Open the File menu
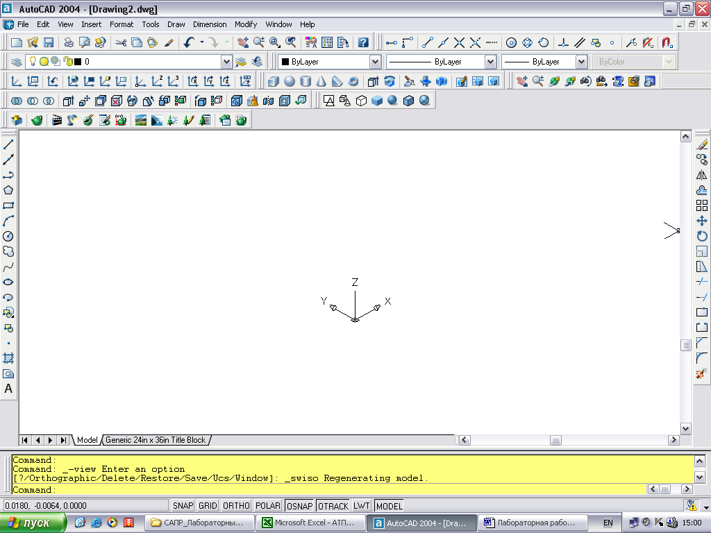 [23, 24]
